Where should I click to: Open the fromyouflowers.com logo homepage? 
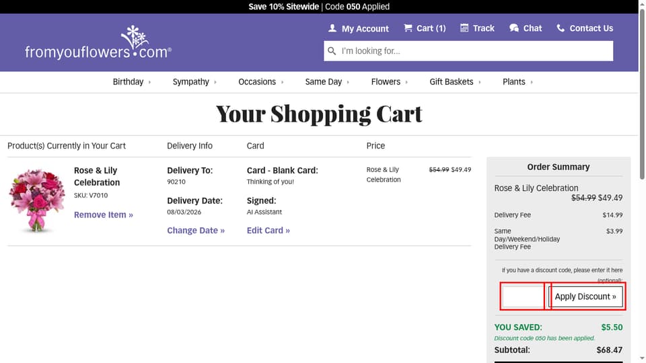click(98, 42)
